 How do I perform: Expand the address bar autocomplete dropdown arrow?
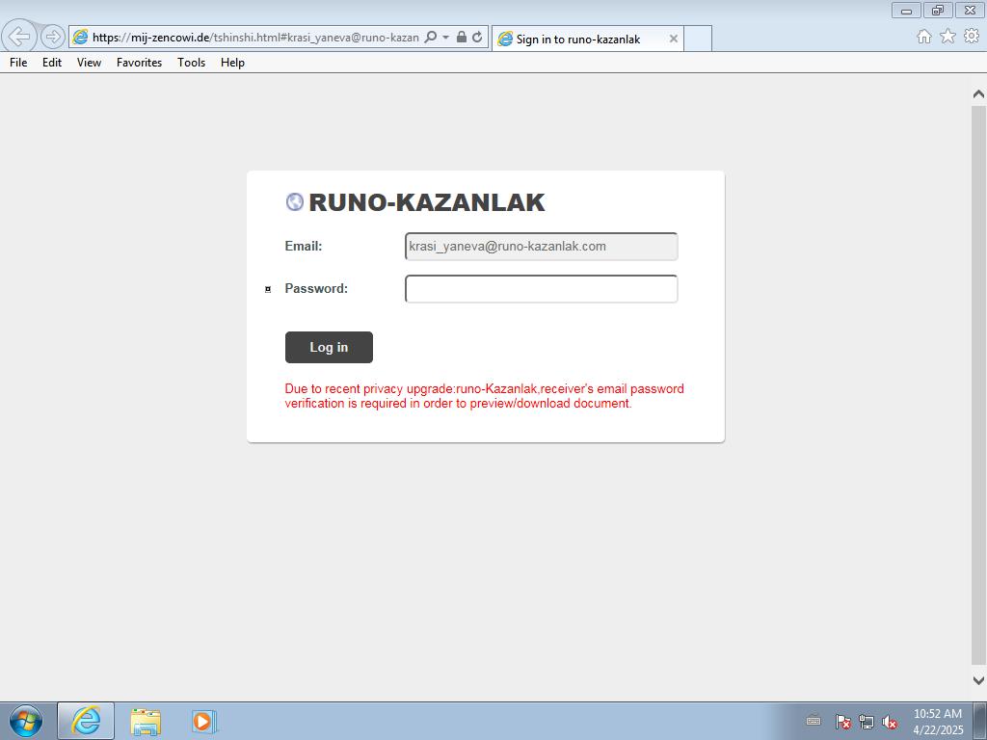pos(445,38)
